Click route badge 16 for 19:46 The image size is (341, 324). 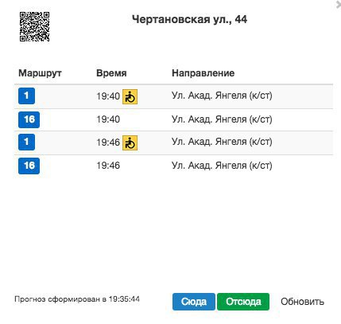(29, 166)
